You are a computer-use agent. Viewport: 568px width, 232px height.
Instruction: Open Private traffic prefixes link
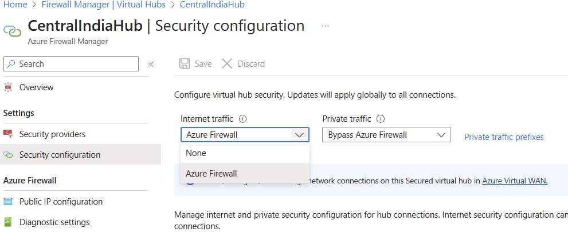[504, 137]
